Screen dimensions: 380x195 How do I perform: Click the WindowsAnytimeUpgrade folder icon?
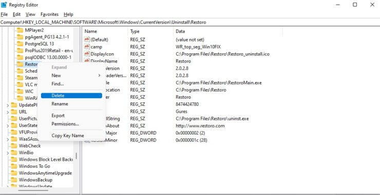tap(14, 173)
